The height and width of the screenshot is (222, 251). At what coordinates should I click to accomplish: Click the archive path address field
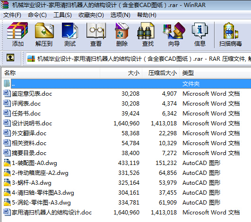pos(138,59)
